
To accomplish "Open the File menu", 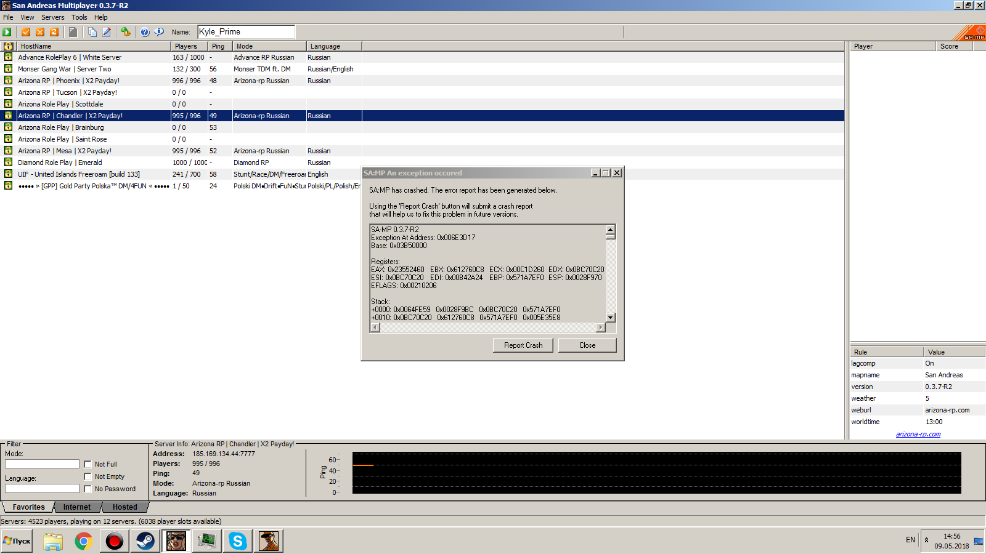I will 8,17.
